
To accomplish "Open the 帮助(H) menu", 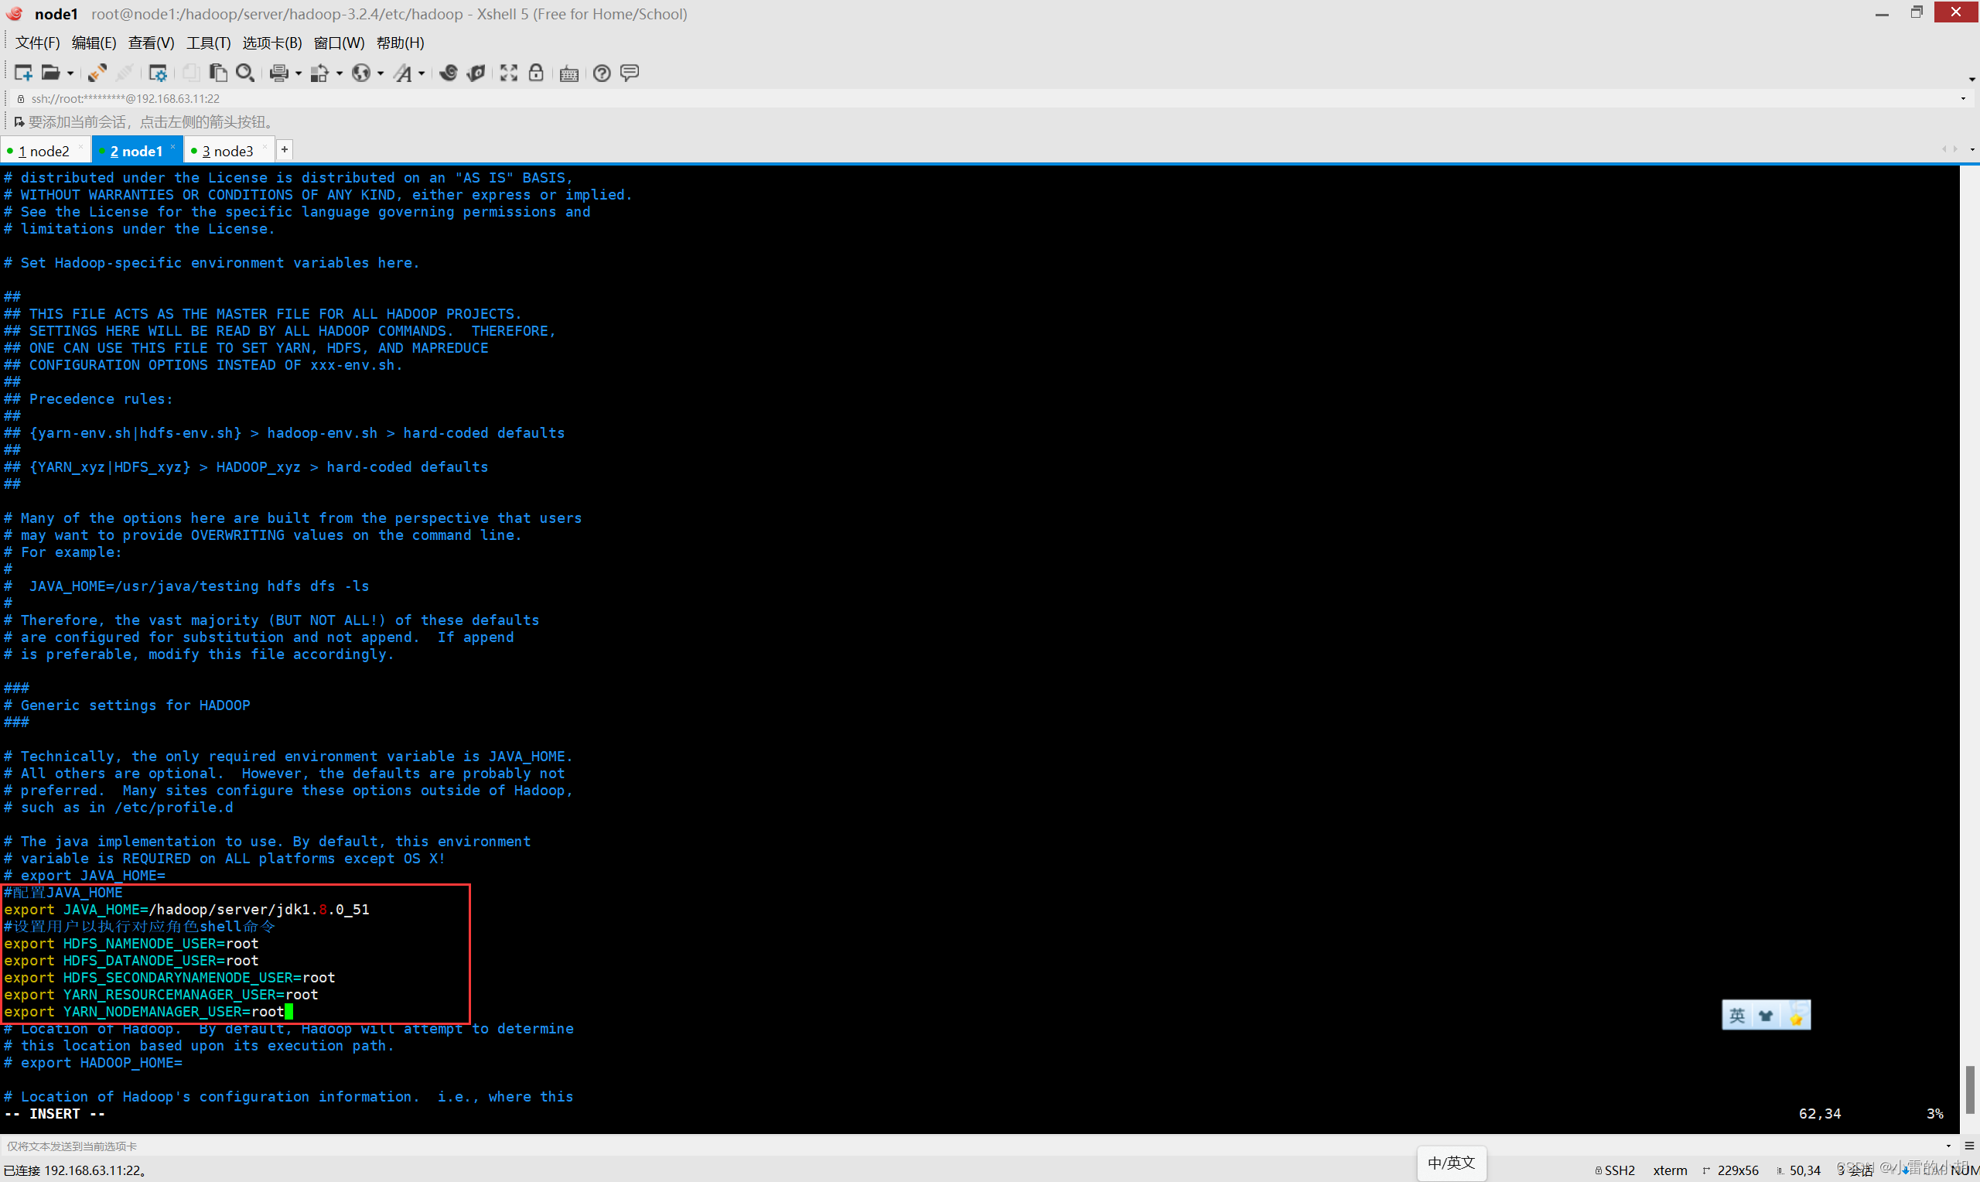I will point(400,43).
